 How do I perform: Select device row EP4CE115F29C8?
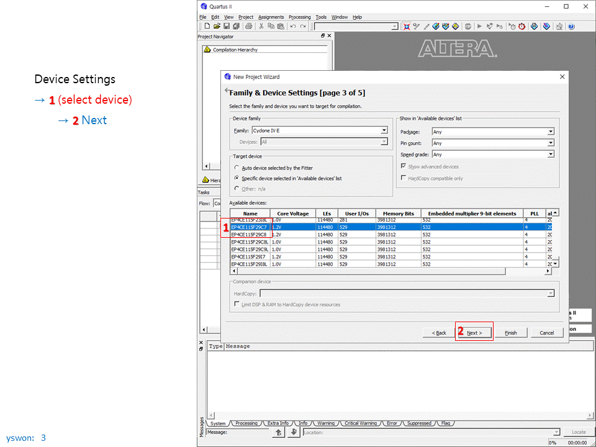click(x=391, y=235)
